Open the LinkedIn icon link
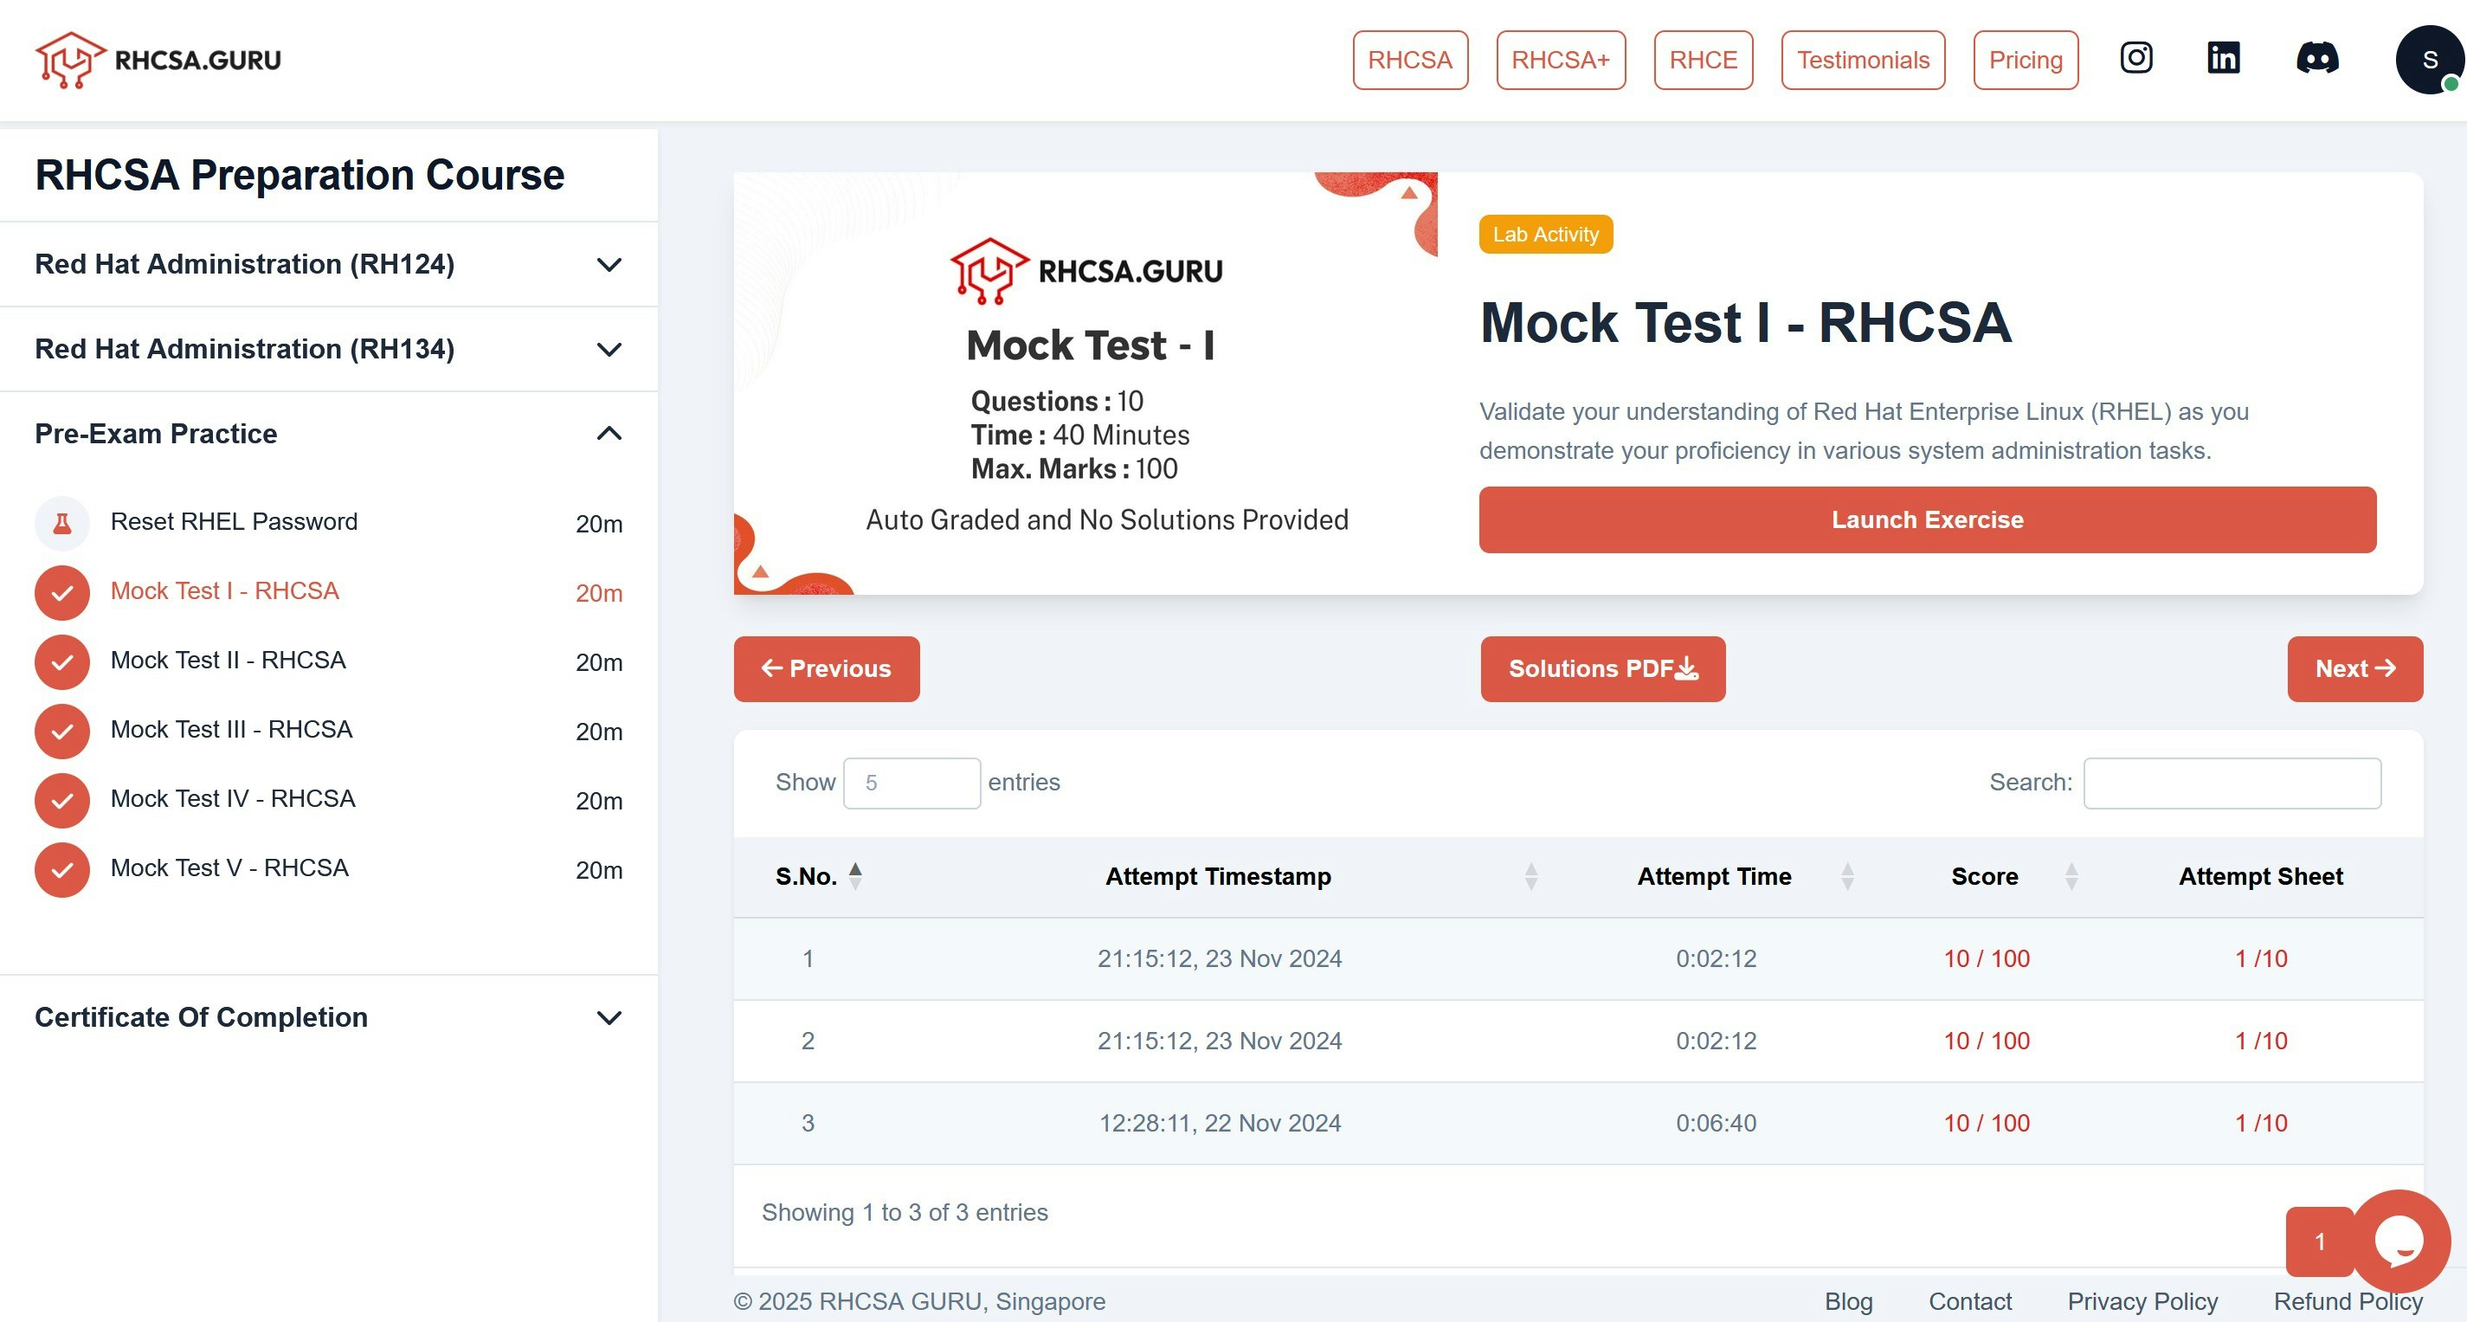The width and height of the screenshot is (2467, 1322). click(x=2223, y=58)
